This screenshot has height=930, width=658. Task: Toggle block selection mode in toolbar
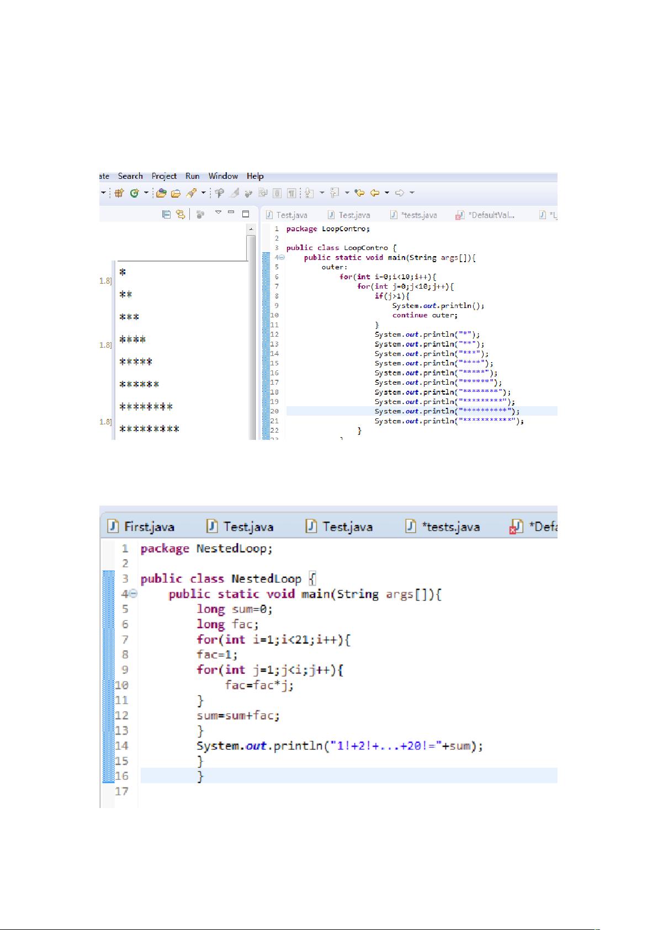click(277, 193)
